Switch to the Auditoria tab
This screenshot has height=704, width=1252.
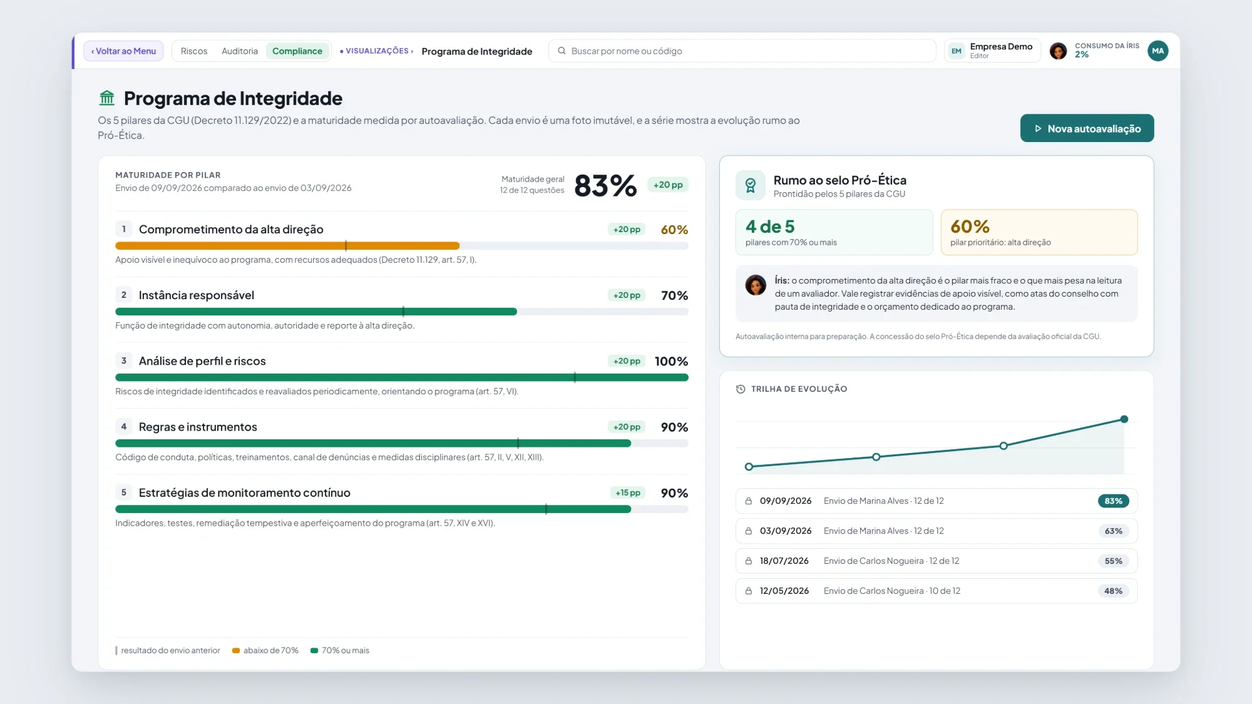pos(240,51)
